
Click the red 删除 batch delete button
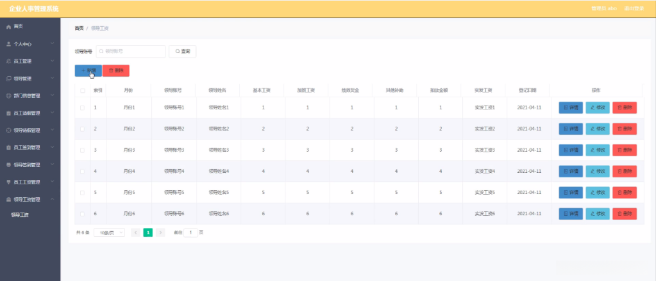pyautogui.click(x=116, y=70)
